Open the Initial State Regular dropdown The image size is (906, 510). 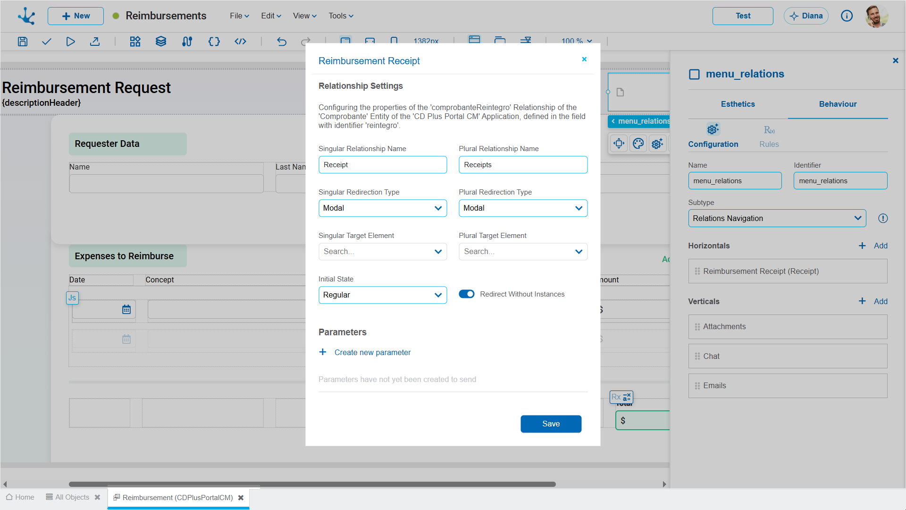pos(383,295)
